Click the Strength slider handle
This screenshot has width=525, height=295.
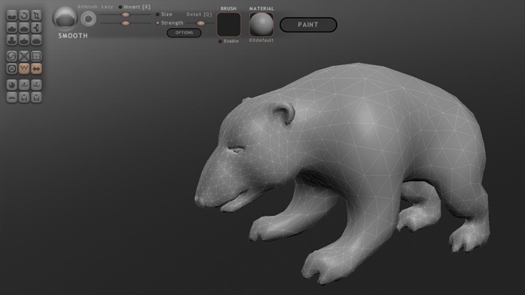coord(125,23)
